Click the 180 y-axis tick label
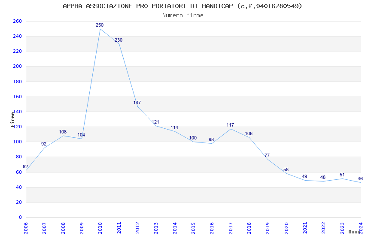Screen dimensions: 365x236 click(18, 82)
